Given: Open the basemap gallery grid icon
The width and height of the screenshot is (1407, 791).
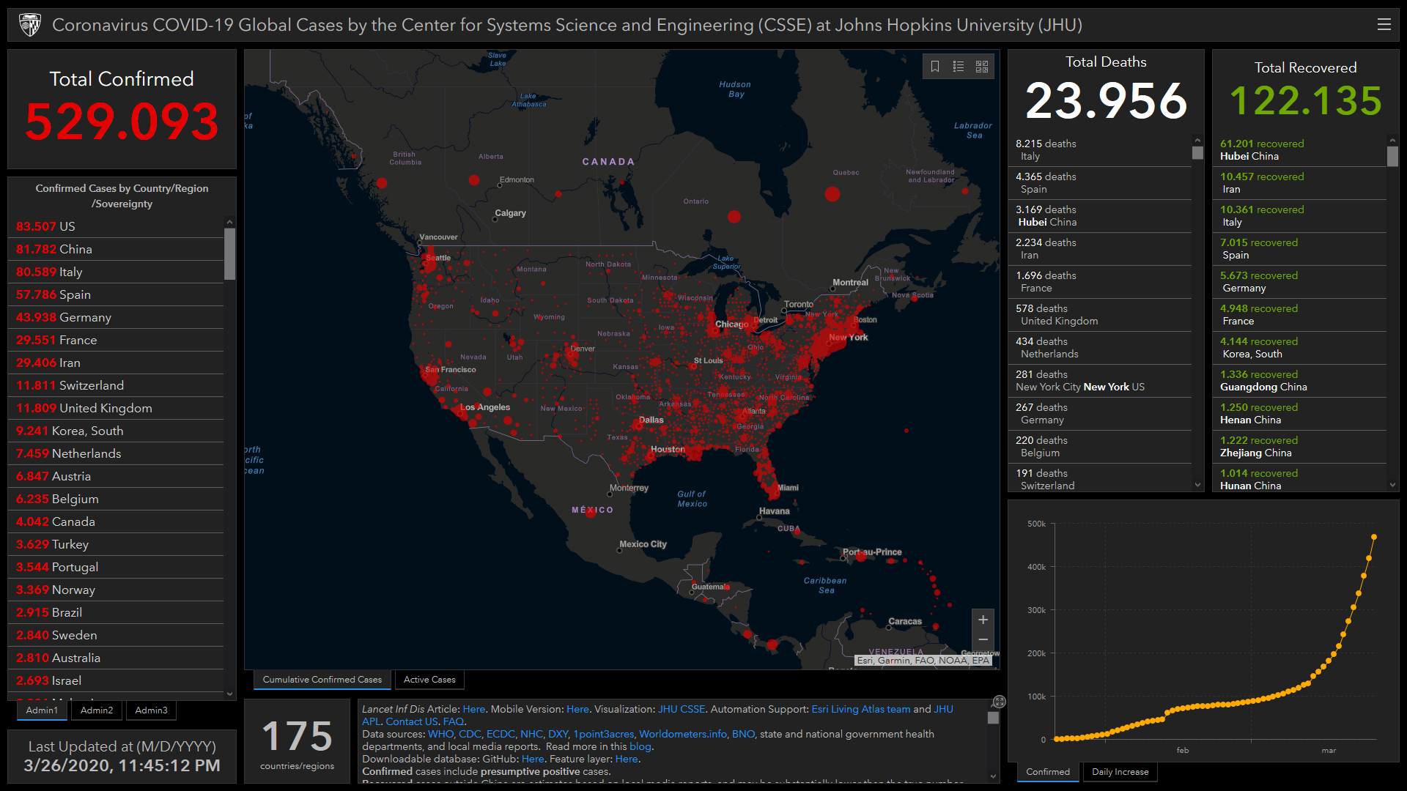Looking at the screenshot, I should tap(982, 67).
